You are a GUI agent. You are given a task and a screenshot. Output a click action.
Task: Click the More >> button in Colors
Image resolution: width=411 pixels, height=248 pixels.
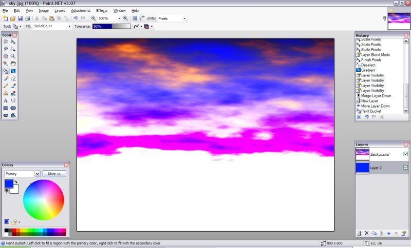54,174
